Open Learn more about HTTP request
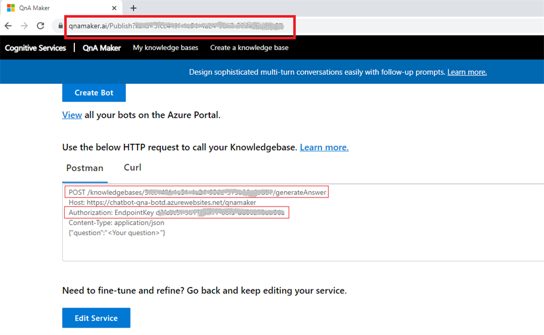 [x=324, y=147]
